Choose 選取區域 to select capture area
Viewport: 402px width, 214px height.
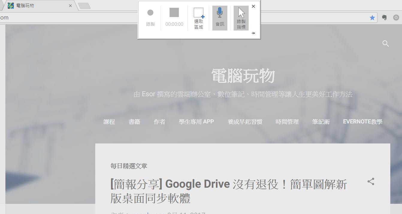[199, 19]
